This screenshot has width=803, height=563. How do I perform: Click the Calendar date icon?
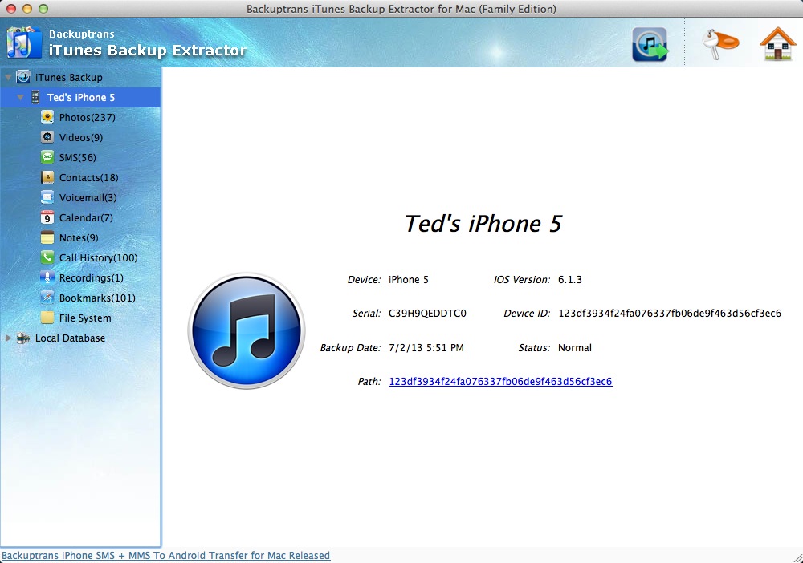click(x=47, y=217)
